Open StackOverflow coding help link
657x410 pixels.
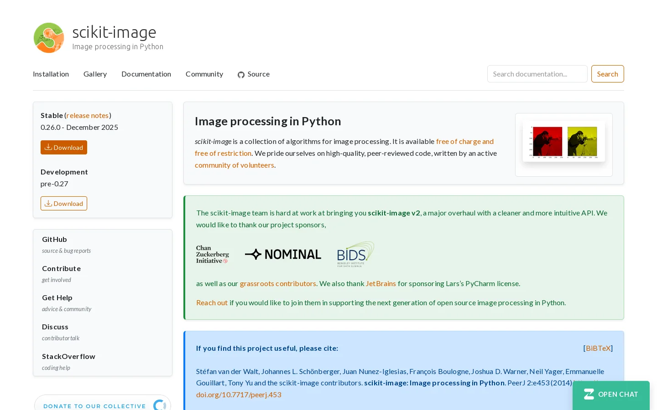click(68, 362)
